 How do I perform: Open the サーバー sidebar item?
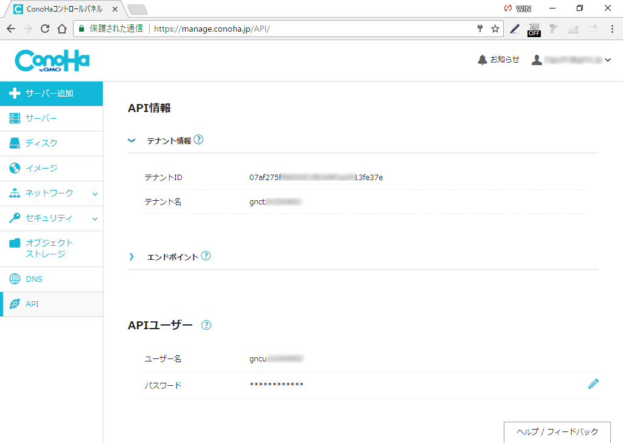tap(51, 119)
